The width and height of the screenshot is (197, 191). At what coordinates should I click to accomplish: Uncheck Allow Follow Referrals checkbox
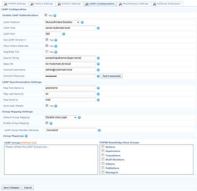tap(47, 46)
